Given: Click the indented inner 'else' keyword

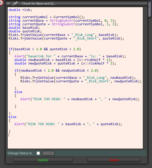Looking at the screenshot, I should click(x=18, y=92).
